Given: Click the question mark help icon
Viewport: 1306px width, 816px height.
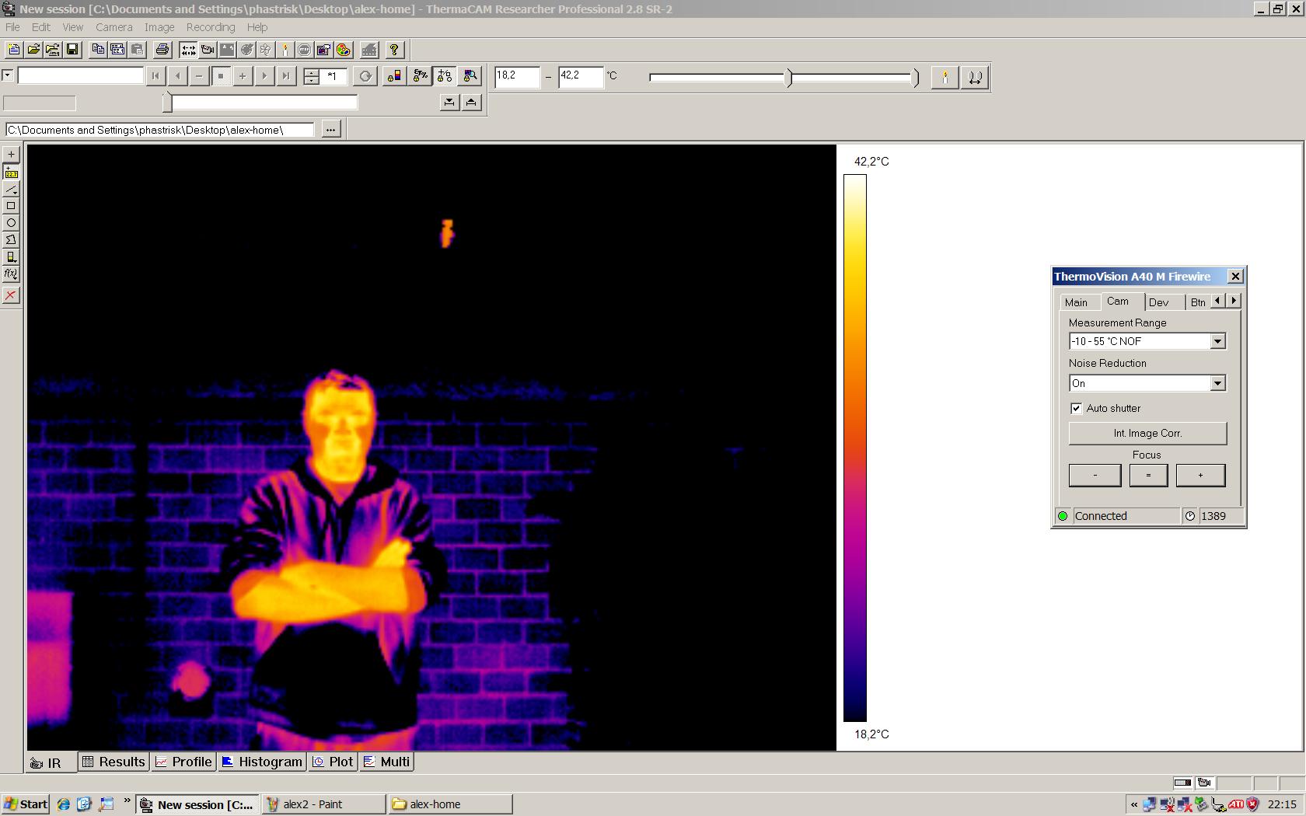Looking at the screenshot, I should coord(394,50).
